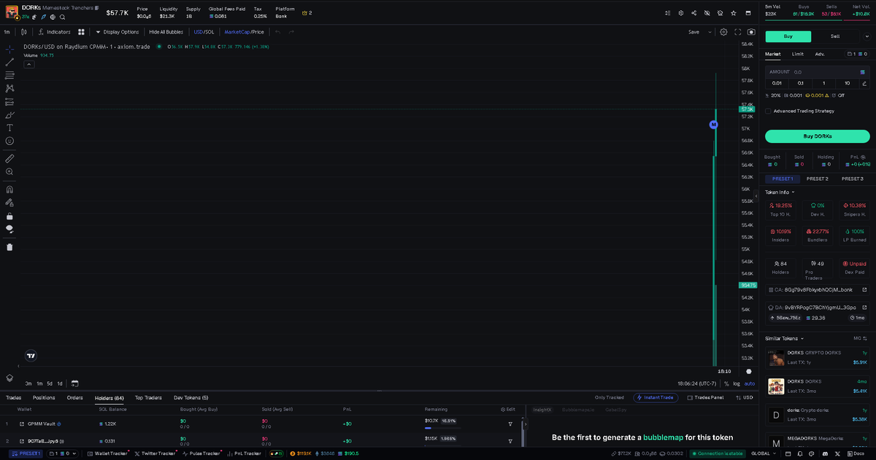Lock all drawing tools

9,216
